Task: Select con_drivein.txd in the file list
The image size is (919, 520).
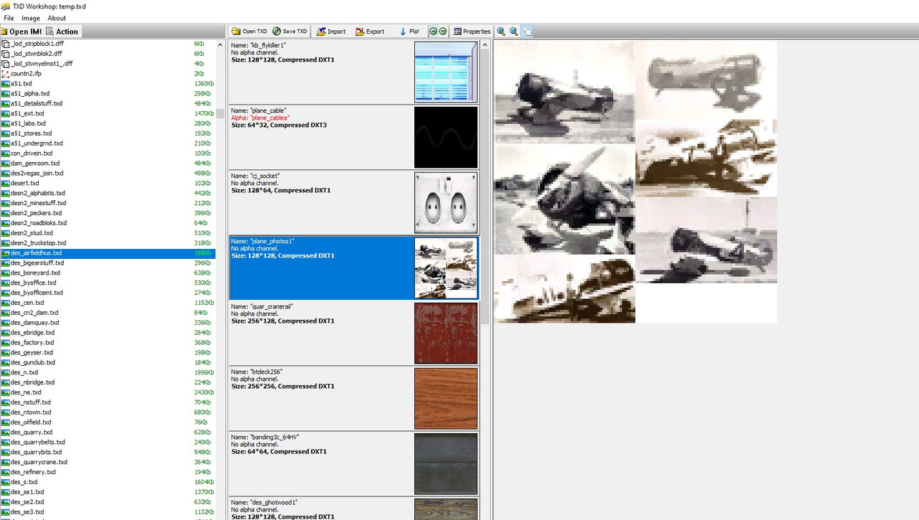Action: point(108,153)
